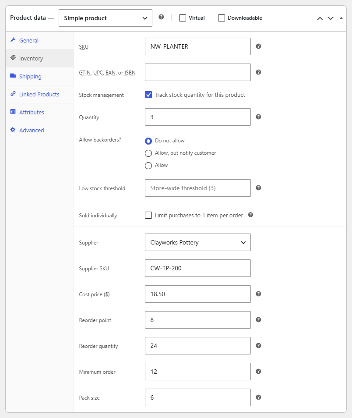
Task: Open the Shipping tab
Action: coord(40,76)
